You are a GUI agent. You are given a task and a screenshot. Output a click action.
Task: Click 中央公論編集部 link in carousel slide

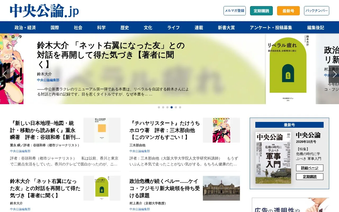(48, 80)
